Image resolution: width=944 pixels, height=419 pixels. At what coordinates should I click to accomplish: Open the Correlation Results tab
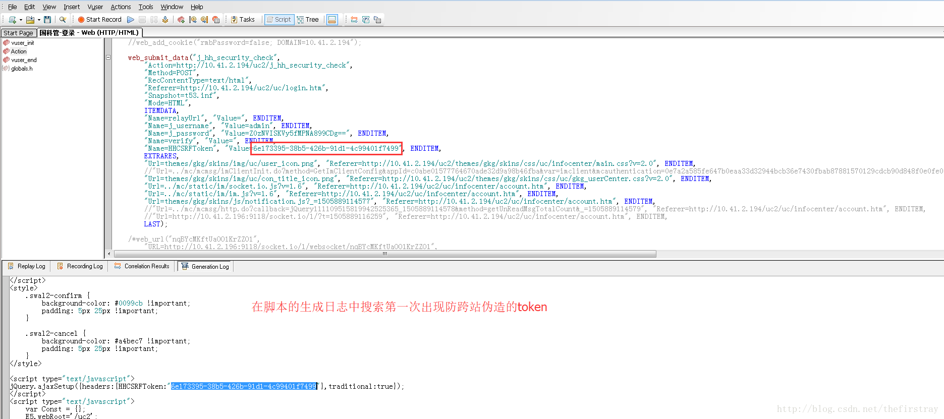(142, 266)
